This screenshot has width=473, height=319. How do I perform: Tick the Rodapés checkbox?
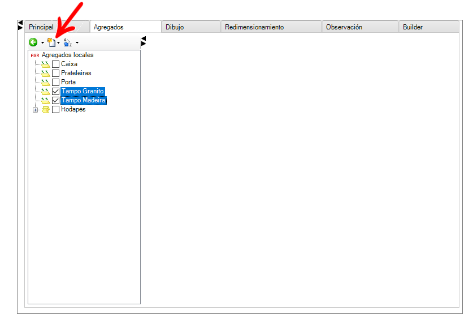pos(55,109)
